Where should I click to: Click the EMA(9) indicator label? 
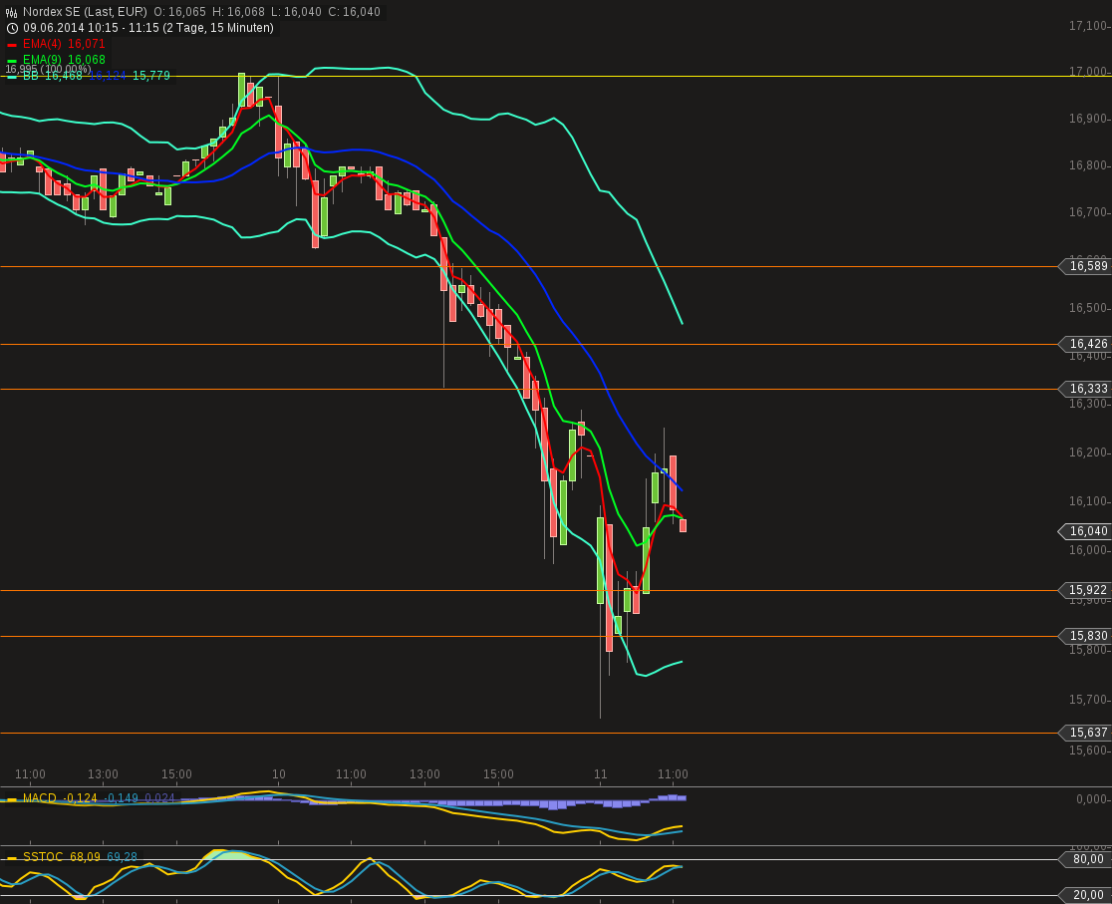pos(43,61)
